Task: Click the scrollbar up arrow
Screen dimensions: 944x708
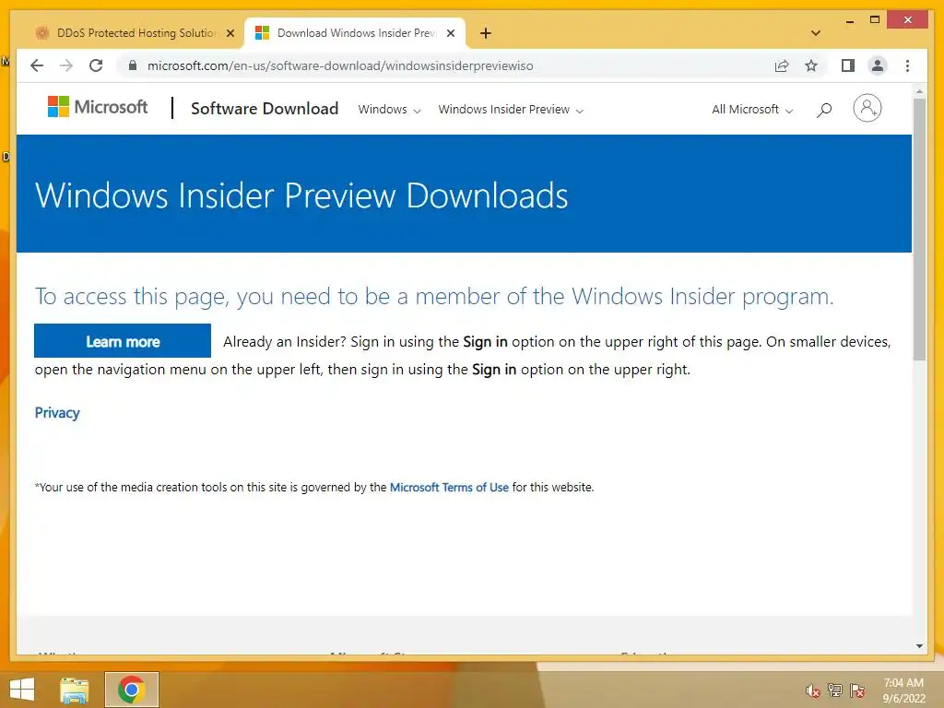Action: [919, 91]
